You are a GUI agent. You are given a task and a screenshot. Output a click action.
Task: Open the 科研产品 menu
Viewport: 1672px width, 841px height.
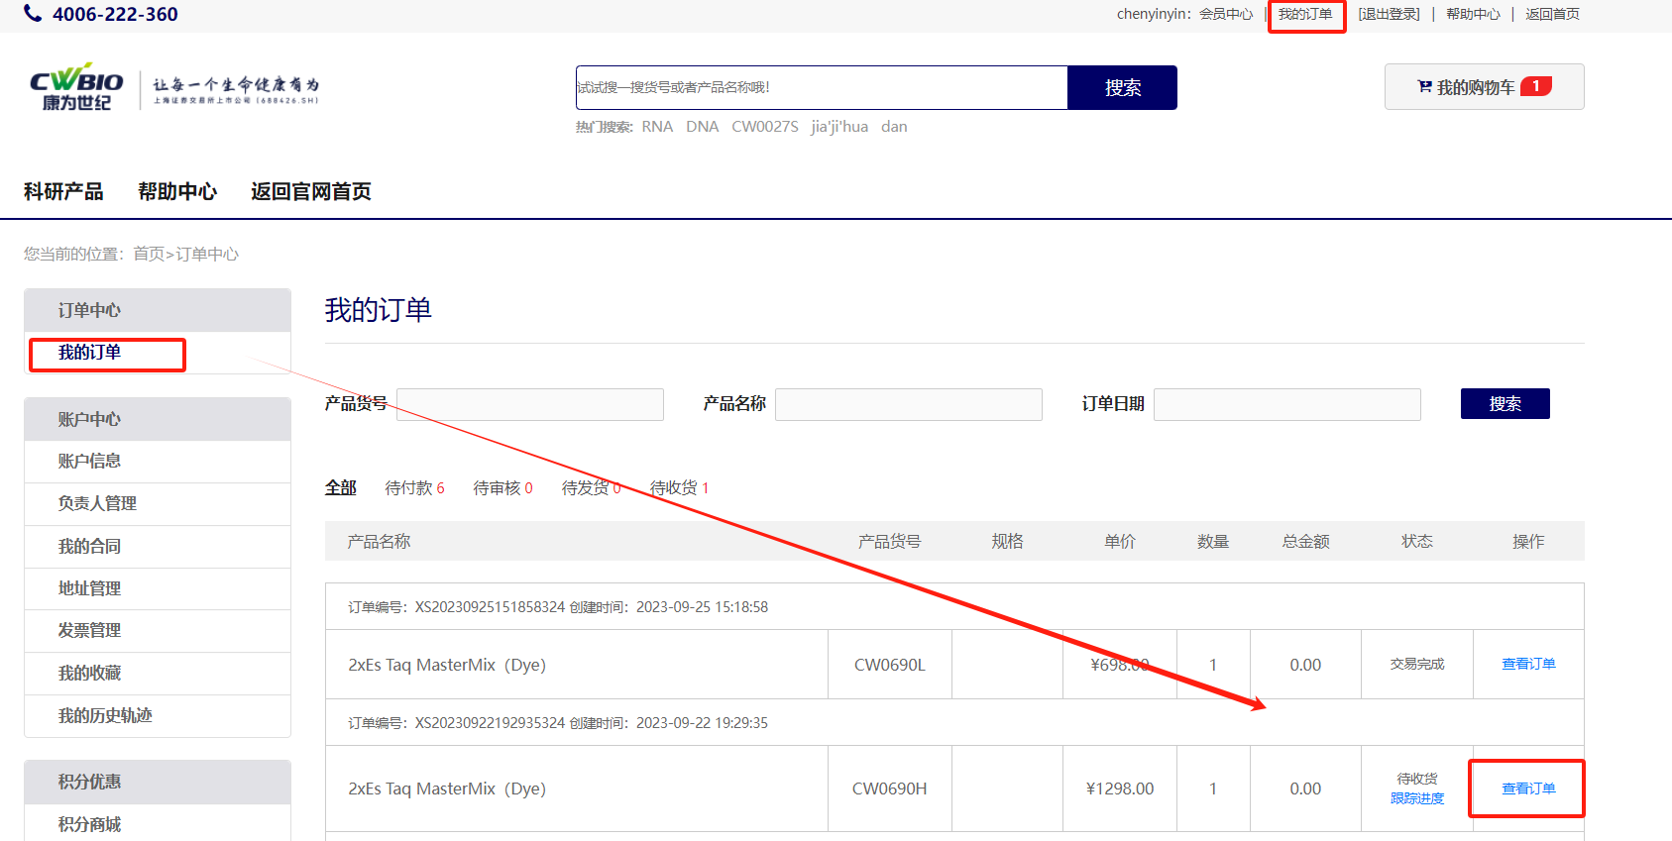(x=63, y=191)
